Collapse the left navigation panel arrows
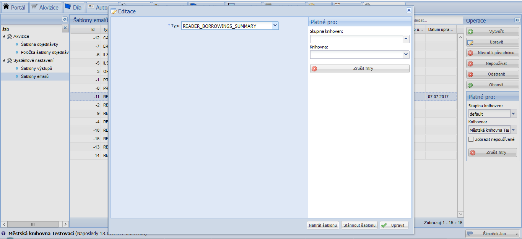This screenshot has width=522, height=239. click(65, 19)
